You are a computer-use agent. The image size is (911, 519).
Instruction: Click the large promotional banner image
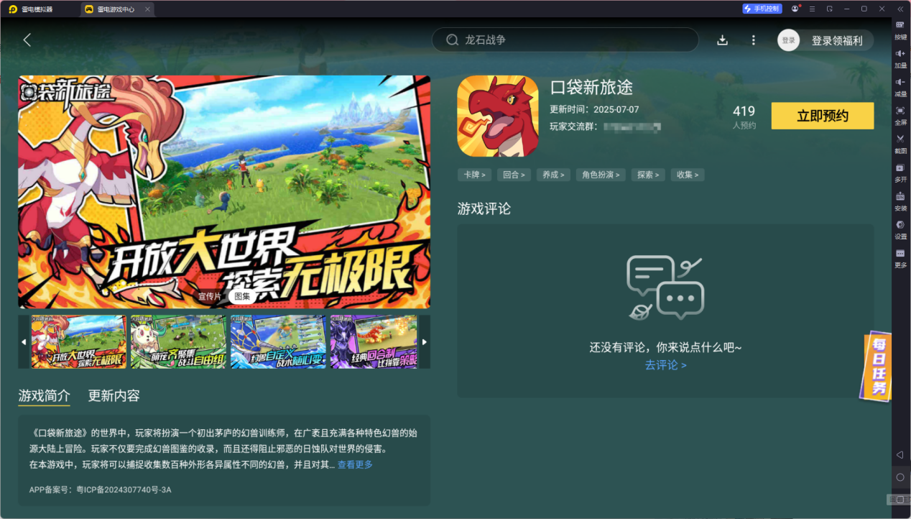(224, 192)
